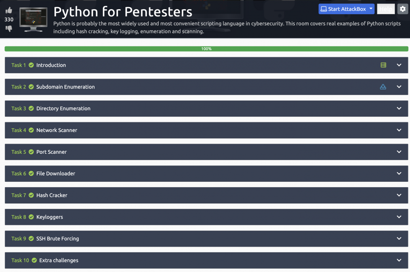Open room settings via the gear icon
The width and height of the screenshot is (410, 272).
pos(402,8)
